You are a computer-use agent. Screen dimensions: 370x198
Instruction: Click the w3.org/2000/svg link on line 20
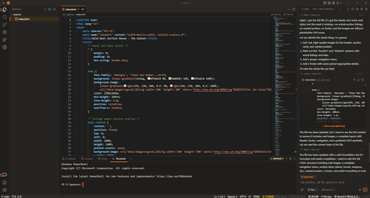[212, 90]
